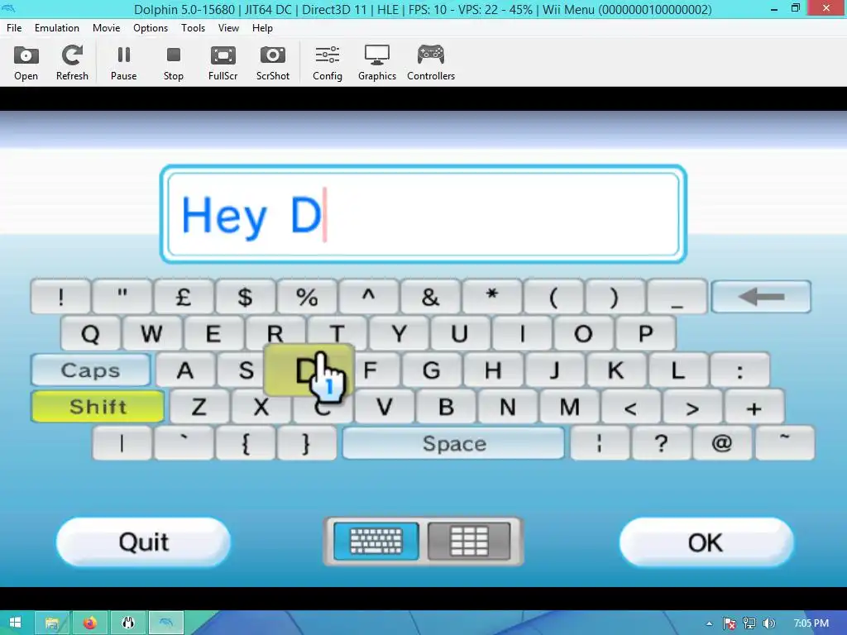The width and height of the screenshot is (847, 635).
Task: Tap the O key
Action: [x=583, y=333]
